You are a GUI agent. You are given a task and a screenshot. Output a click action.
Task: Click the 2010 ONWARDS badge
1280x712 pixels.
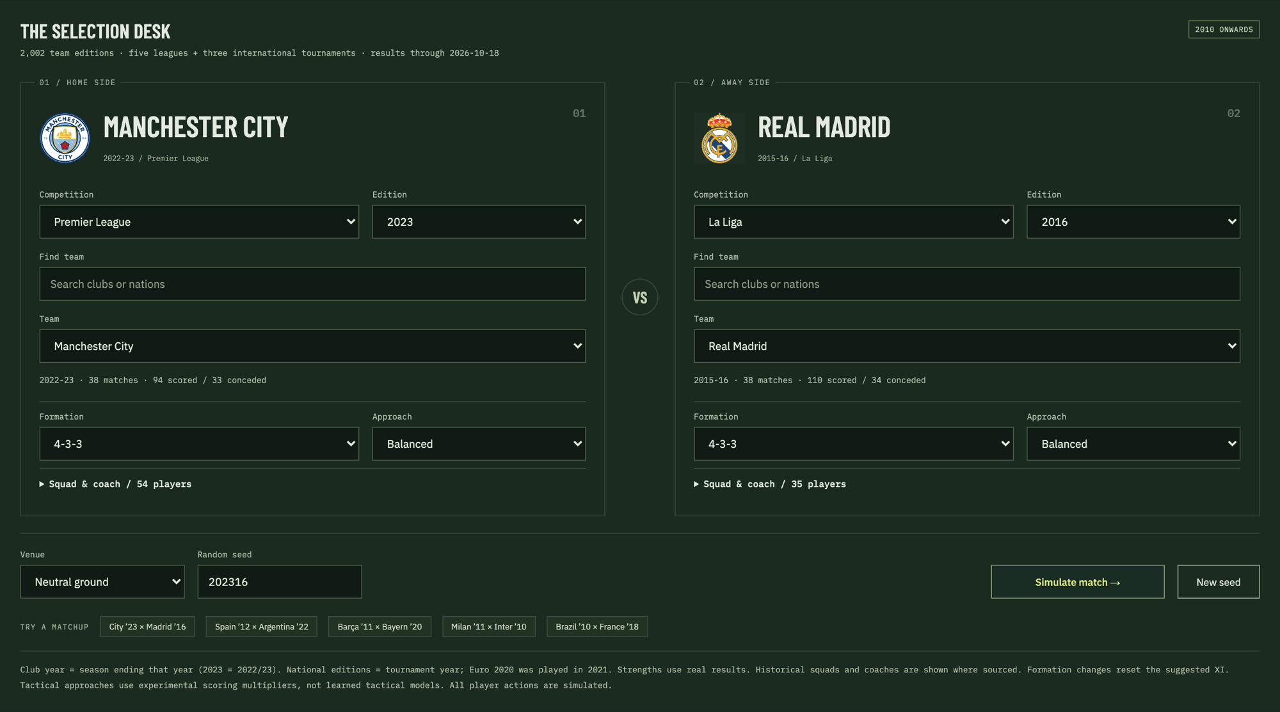[1224, 29]
